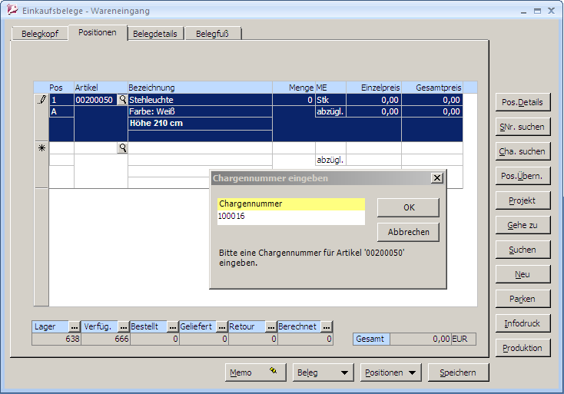
Task: Click into the Chargennummer input field
Action: [290, 217]
